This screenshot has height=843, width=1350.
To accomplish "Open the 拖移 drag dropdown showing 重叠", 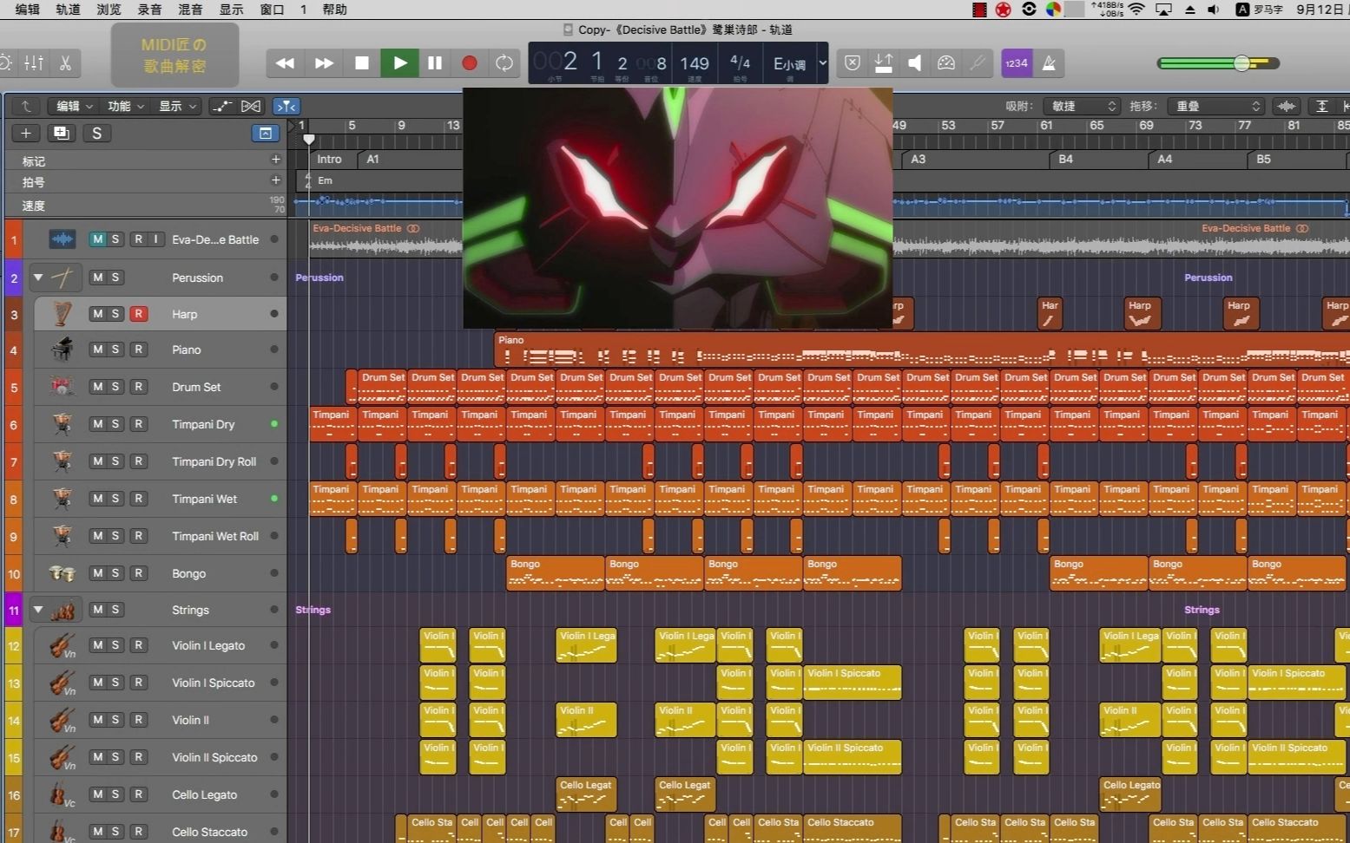I will click(x=1216, y=106).
